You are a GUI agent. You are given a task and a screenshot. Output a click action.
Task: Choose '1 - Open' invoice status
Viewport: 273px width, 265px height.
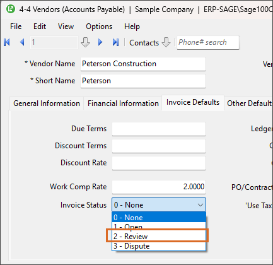159,227
